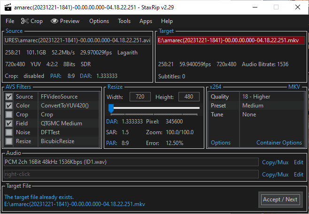Enable the Resize filter checkbox
The width and height of the screenshot is (309, 214).
[x=9, y=141]
